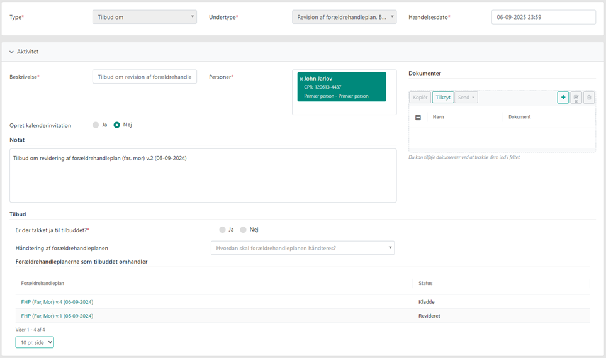This screenshot has width=606, height=358.
Task: Open the Type dropdown showing Tilbud om
Action: pos(144,17)
